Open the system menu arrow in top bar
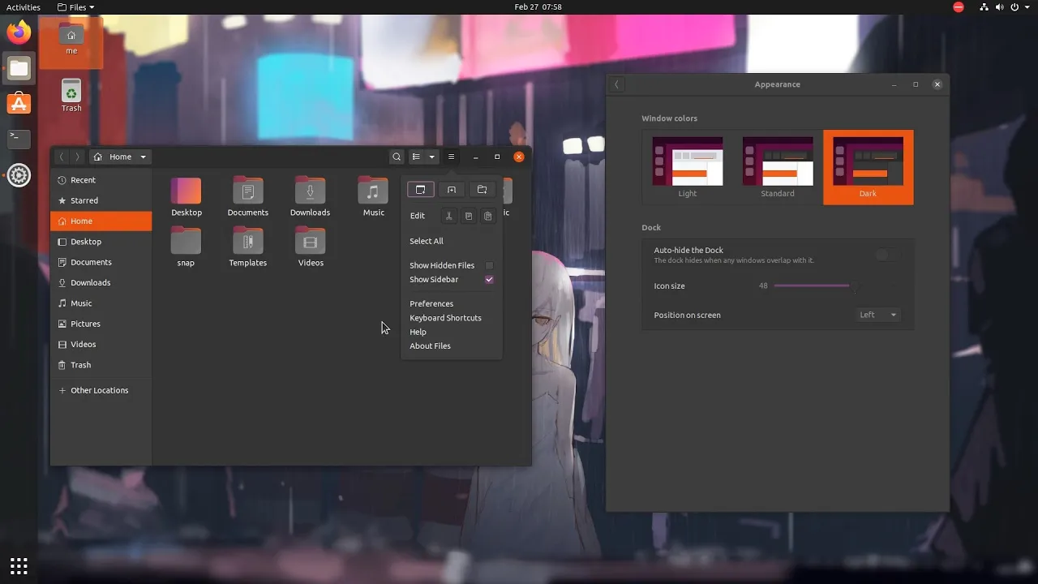The width and height of the screenshot is (1038, 584). click(x=1026, y=7)
